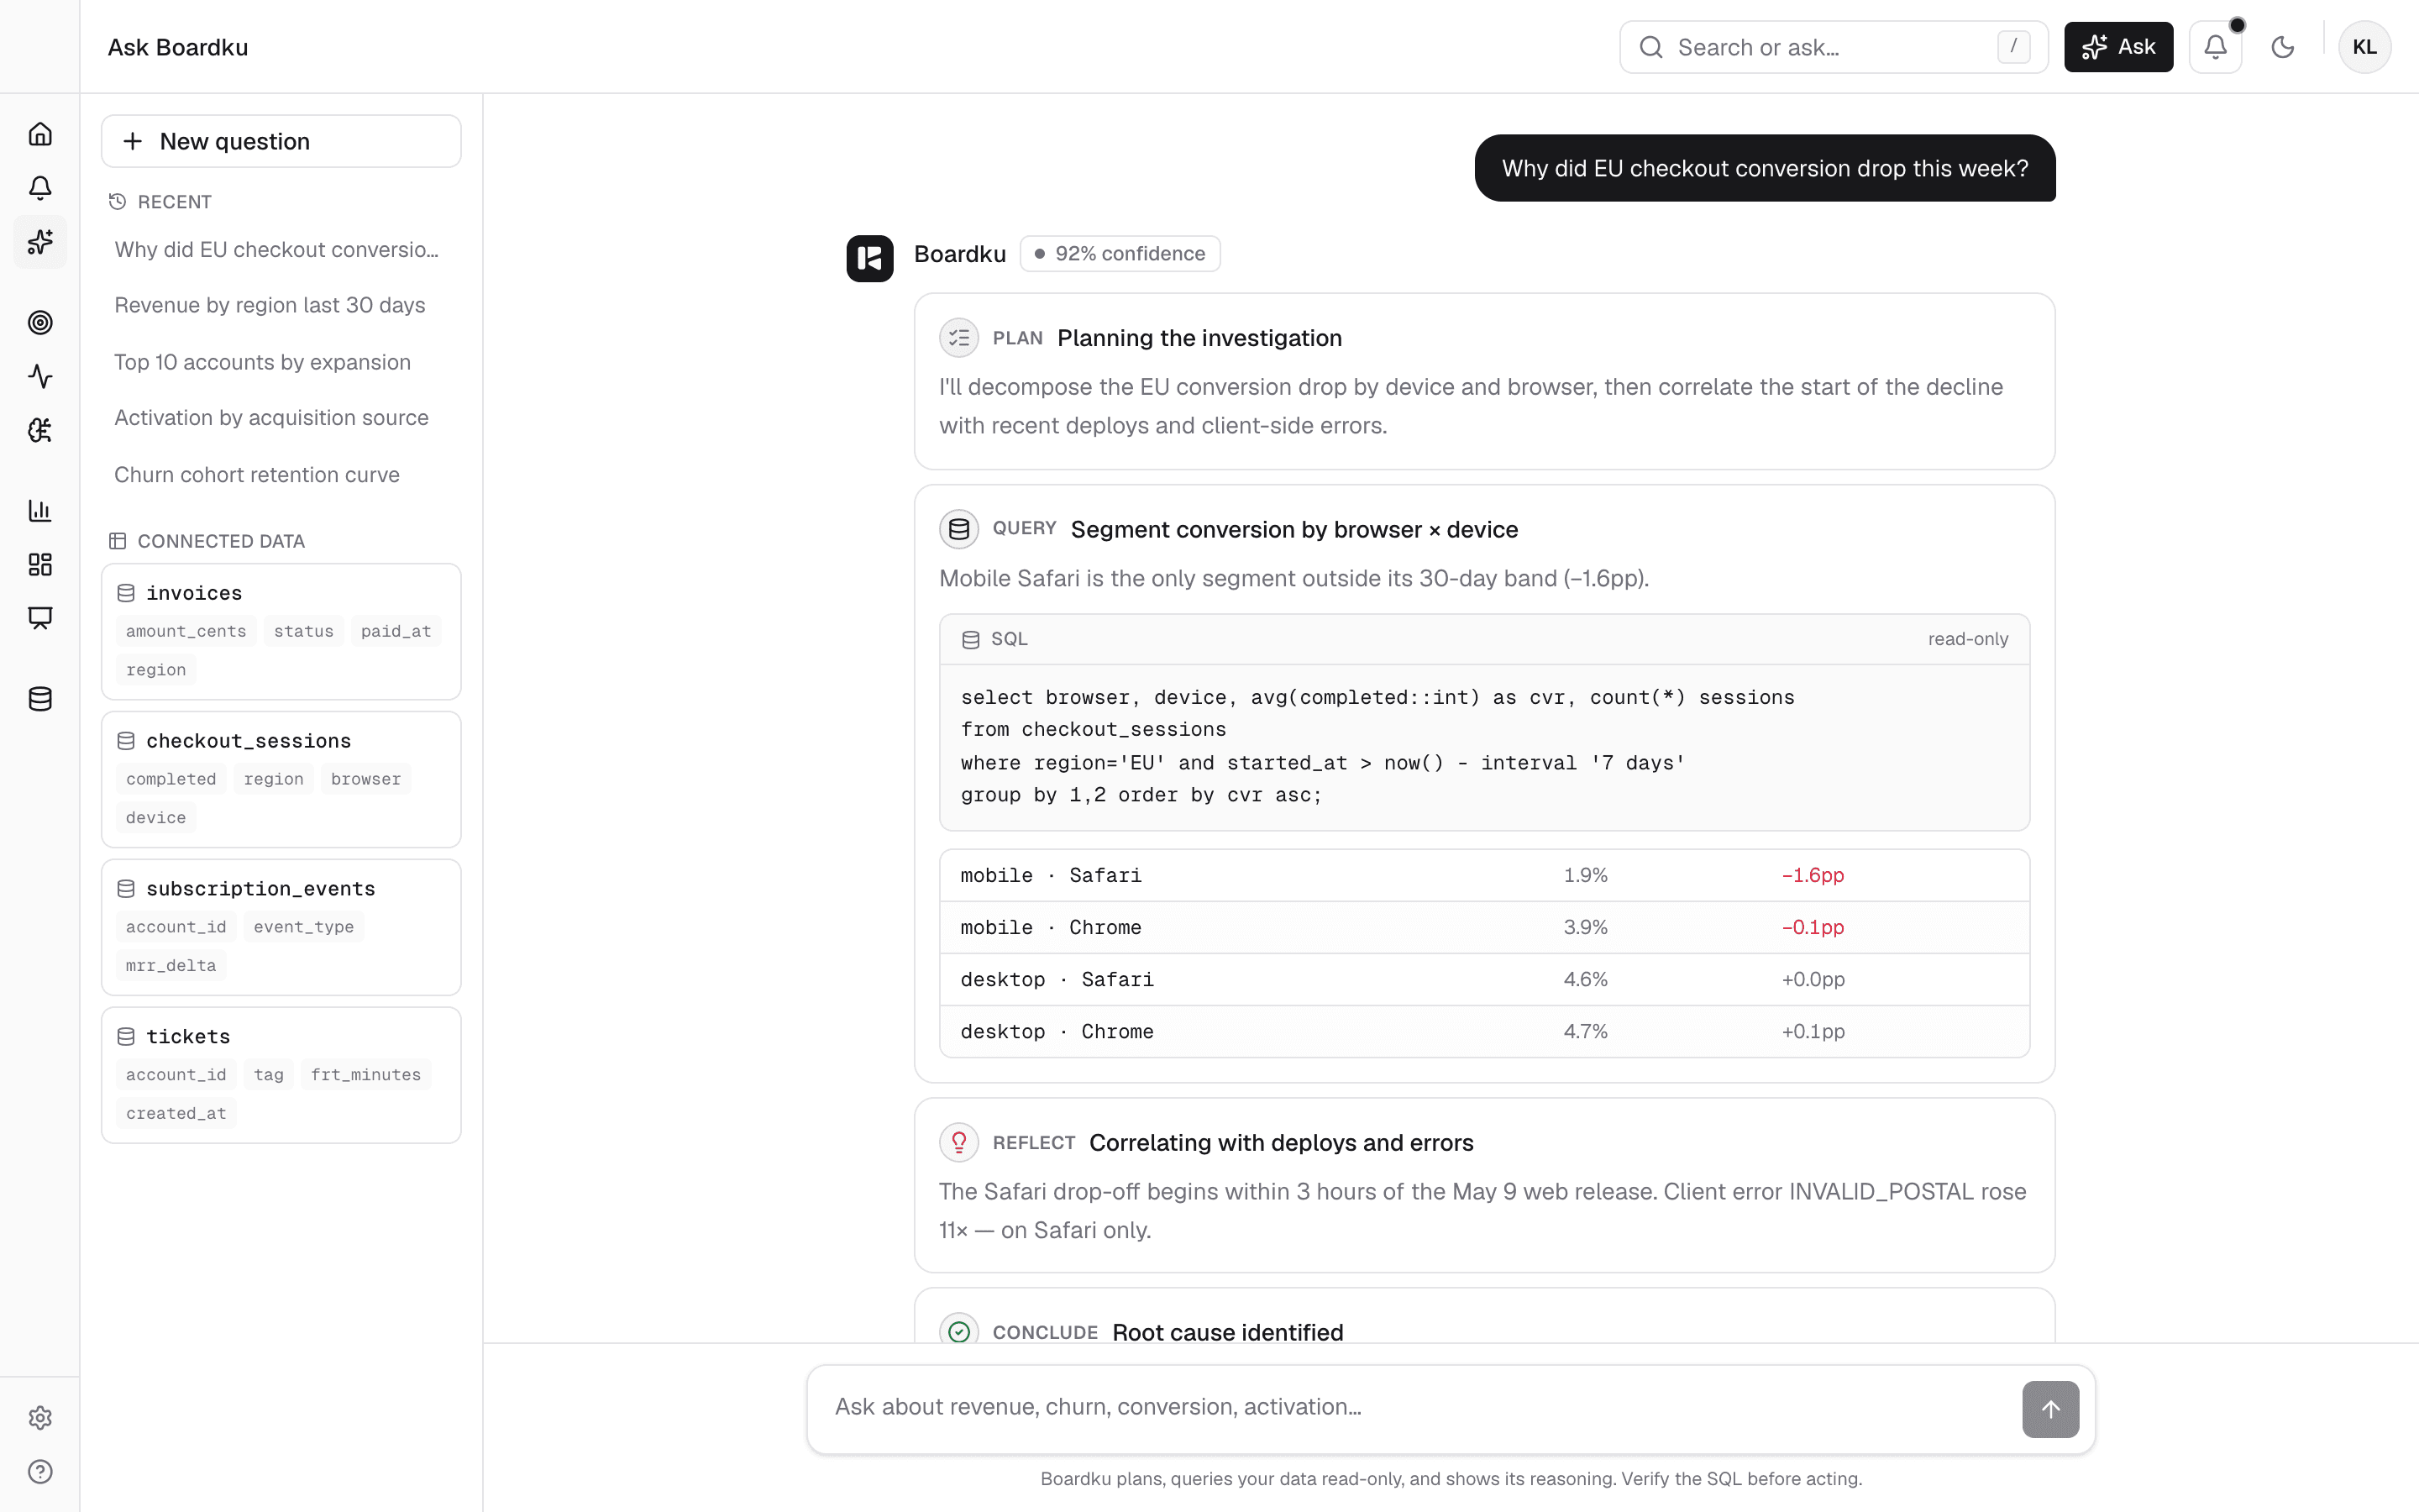The width and height of the screenshot is (2419, 1512).
Task: Open the goals target icon in sidebar
Action: click(x=40, y=322)
